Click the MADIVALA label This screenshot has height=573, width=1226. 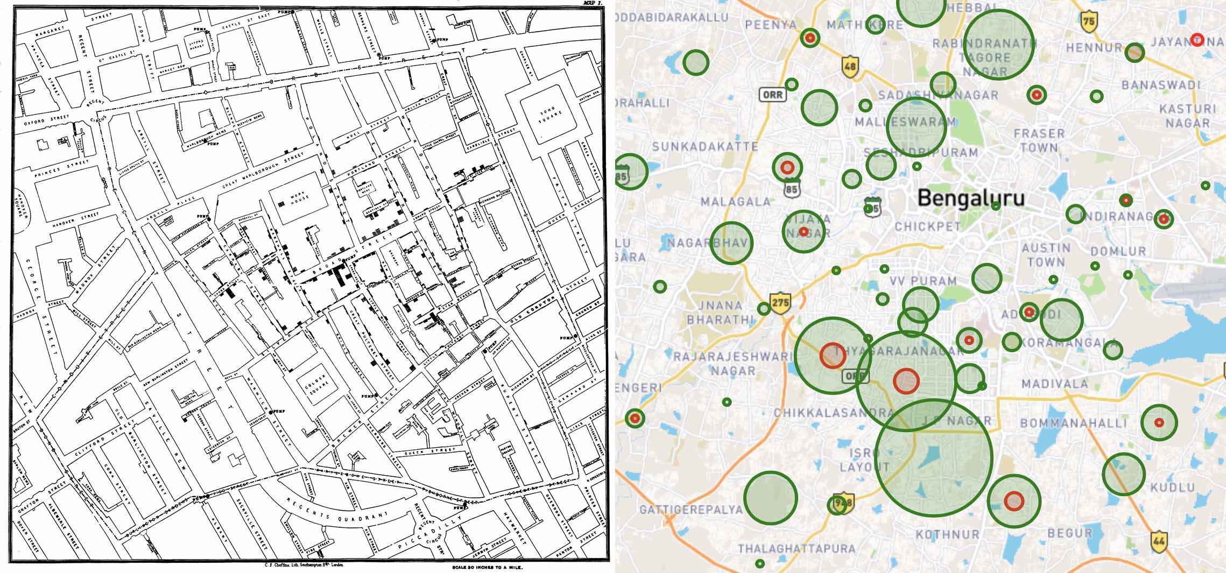click(1055, 384)
